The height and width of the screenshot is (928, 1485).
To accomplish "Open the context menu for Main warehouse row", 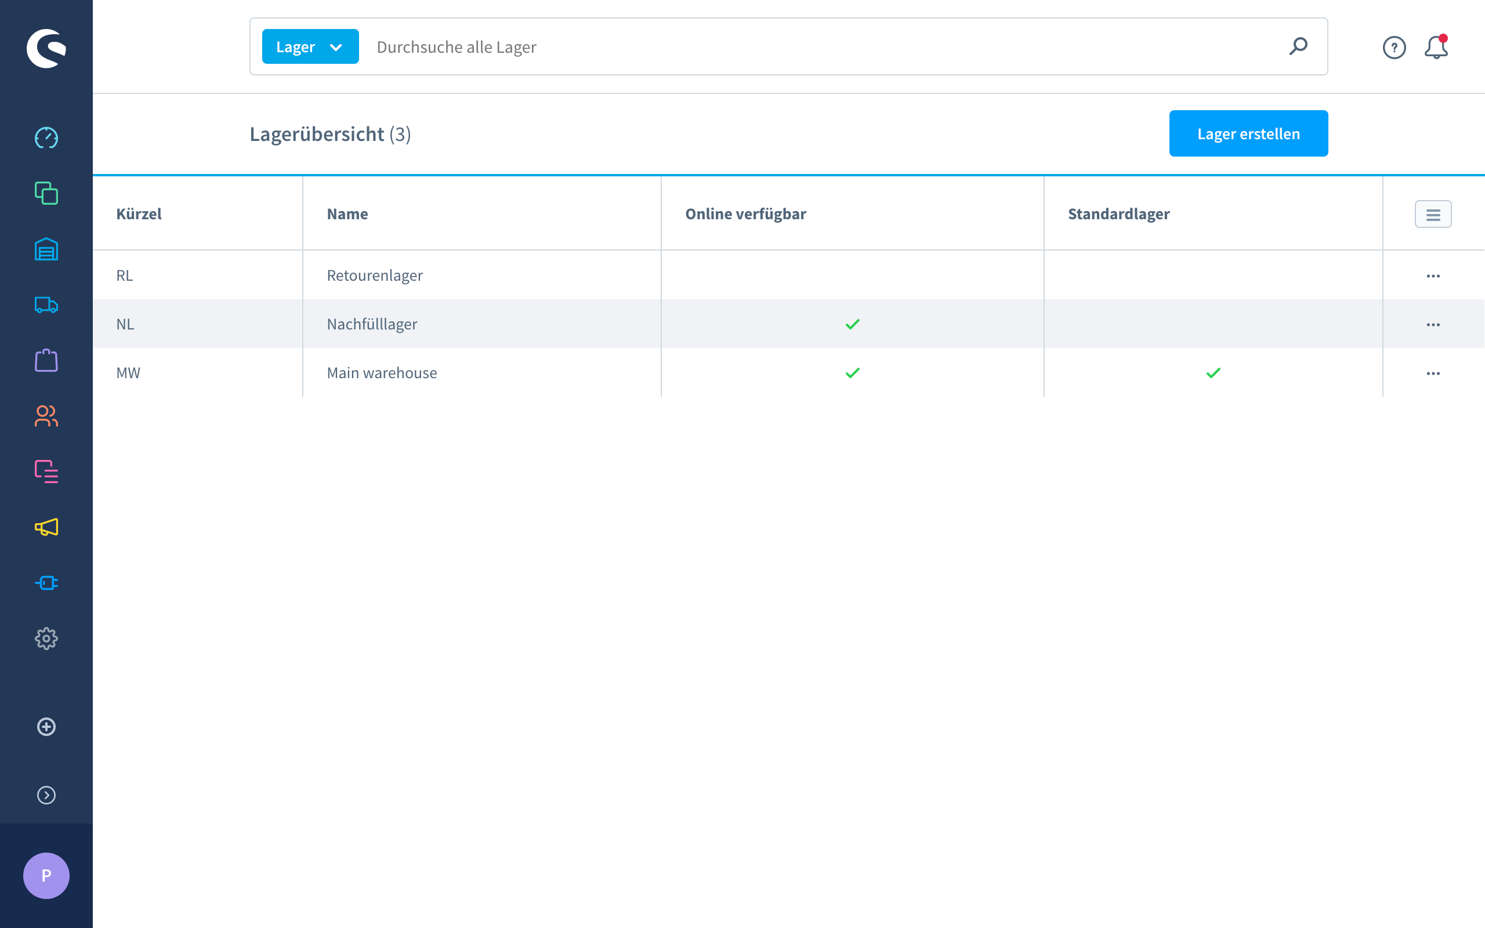I will [x=1433, y=373].
